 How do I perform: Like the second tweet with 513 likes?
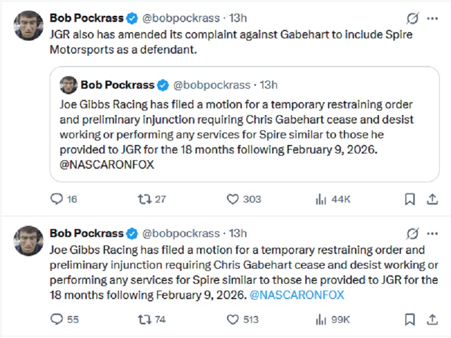(x=233, y=319)
